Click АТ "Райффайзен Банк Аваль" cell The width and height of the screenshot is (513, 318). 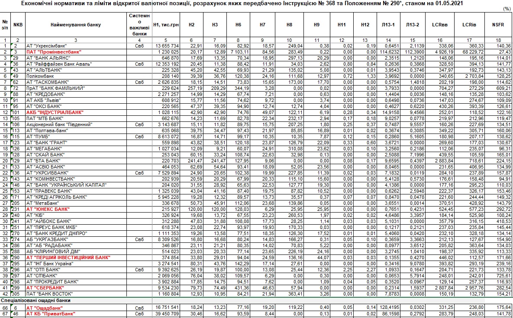pos(76,64)
